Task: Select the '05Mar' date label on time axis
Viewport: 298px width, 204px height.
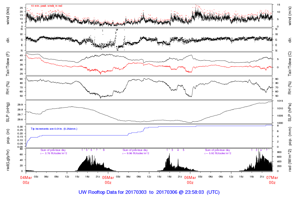Action: pyautogui.click(x=108, y=178)
